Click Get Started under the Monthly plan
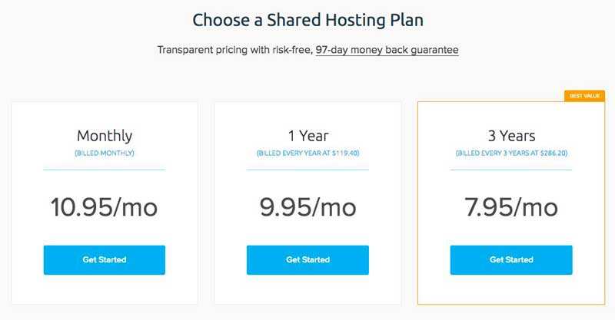615x320 pixels. pyautogui.click(x=104, y=259)
